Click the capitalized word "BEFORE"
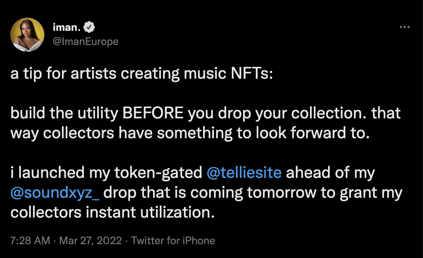 153,113
